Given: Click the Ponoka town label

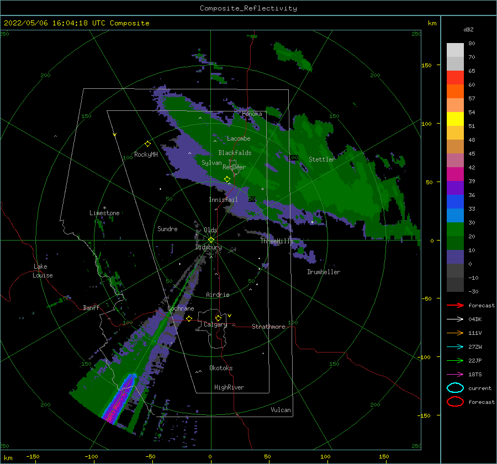Looking at the screenshot, I should (252, 114).
